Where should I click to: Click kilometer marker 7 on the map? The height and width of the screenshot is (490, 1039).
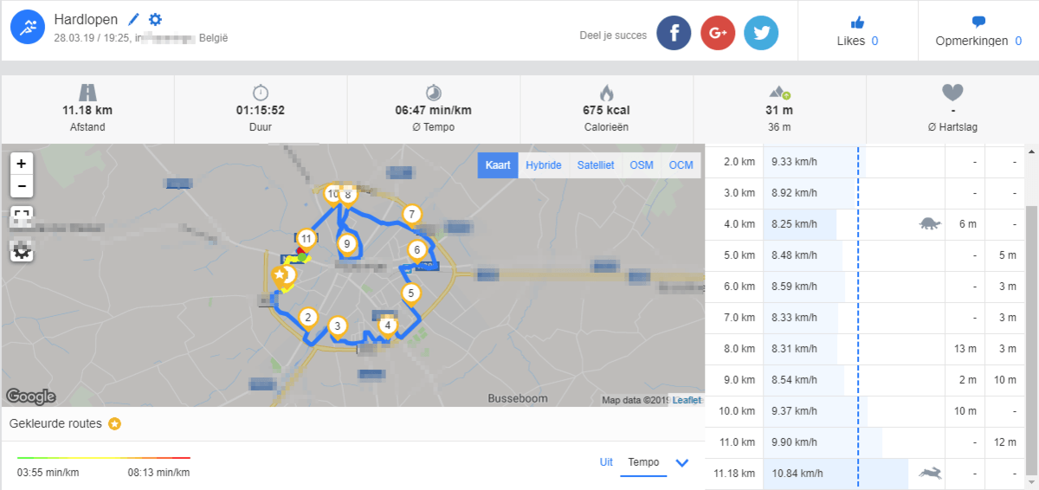412,214
